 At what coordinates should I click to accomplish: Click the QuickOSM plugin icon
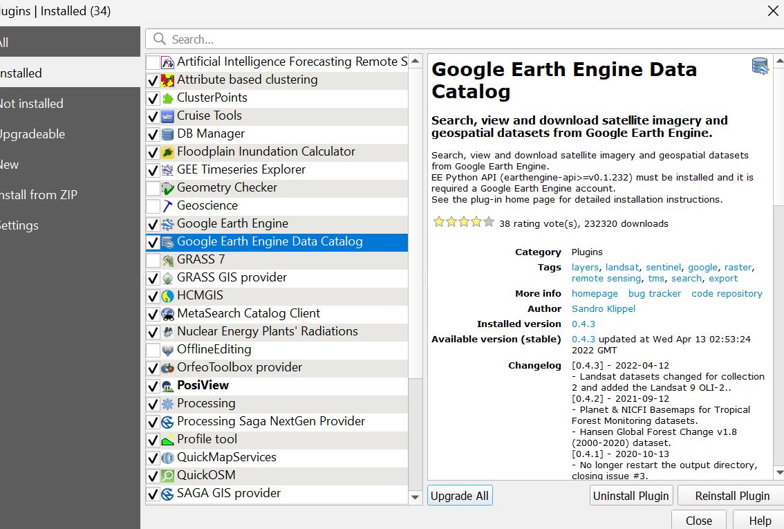click(x=167, y=476)
